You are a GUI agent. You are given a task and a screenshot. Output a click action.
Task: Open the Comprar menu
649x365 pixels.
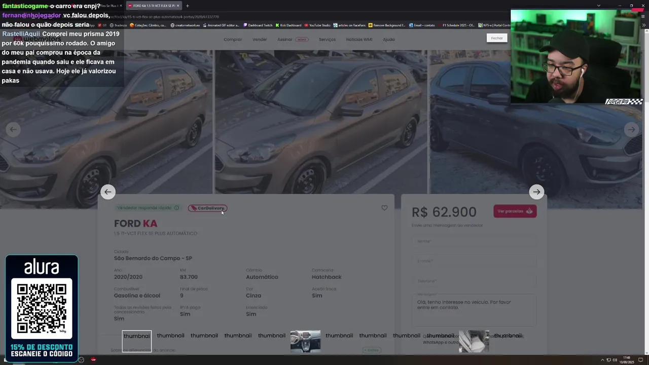point(233,40)
